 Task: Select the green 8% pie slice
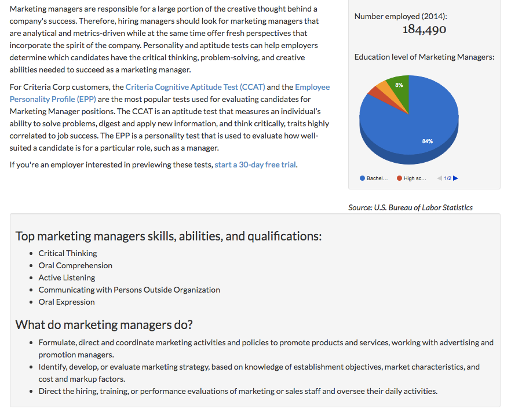400,89
